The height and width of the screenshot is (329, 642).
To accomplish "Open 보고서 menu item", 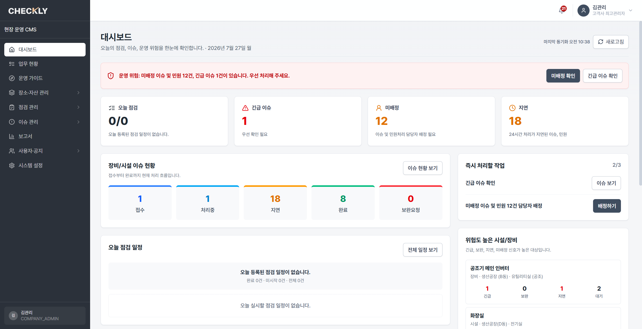I will pyautogui.click(x=45, y=136).
